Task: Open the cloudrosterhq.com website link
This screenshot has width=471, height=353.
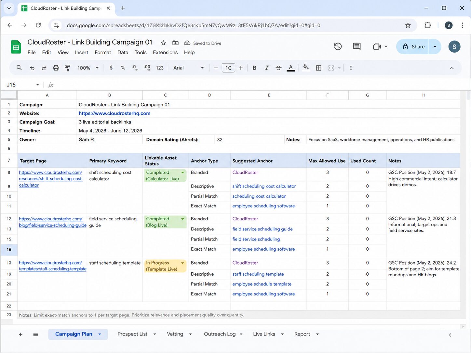Action: pyautogui.click(x=114, y=113)
